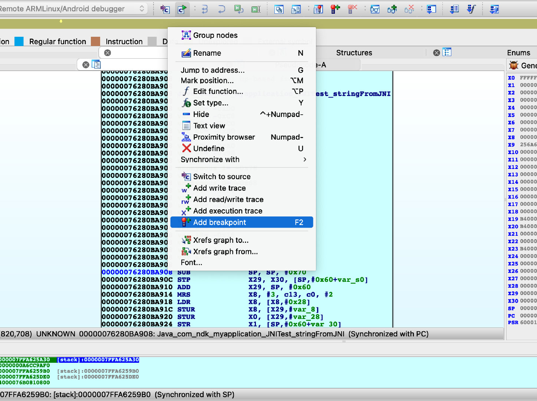Open Xrefs graph to... menu item
Screen dimensions: 537x401
pyautogui.click(x=242, y=240)
